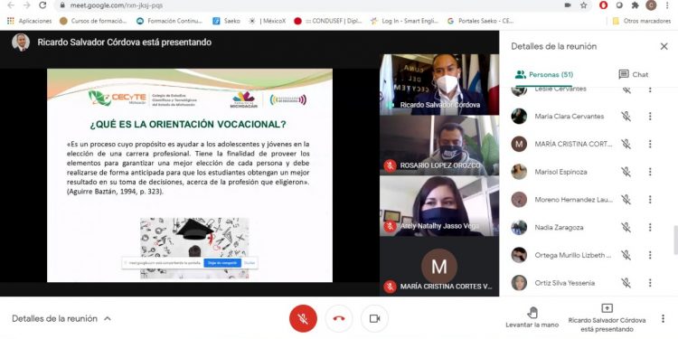
Task: Close the Detalles de la reunión panel
Action: click(664, 46)
